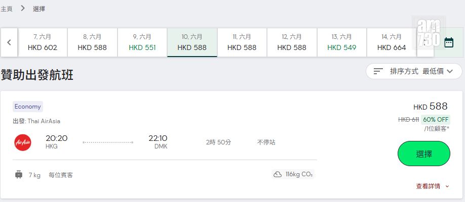Click the CO₂ emissions cloud icon
The image size is (465, 202).
(x=278, y=174)
